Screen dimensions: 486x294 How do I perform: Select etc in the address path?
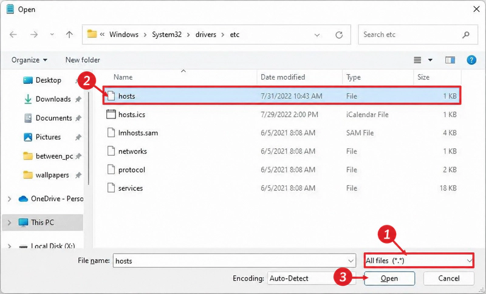[x=234, y=35]
